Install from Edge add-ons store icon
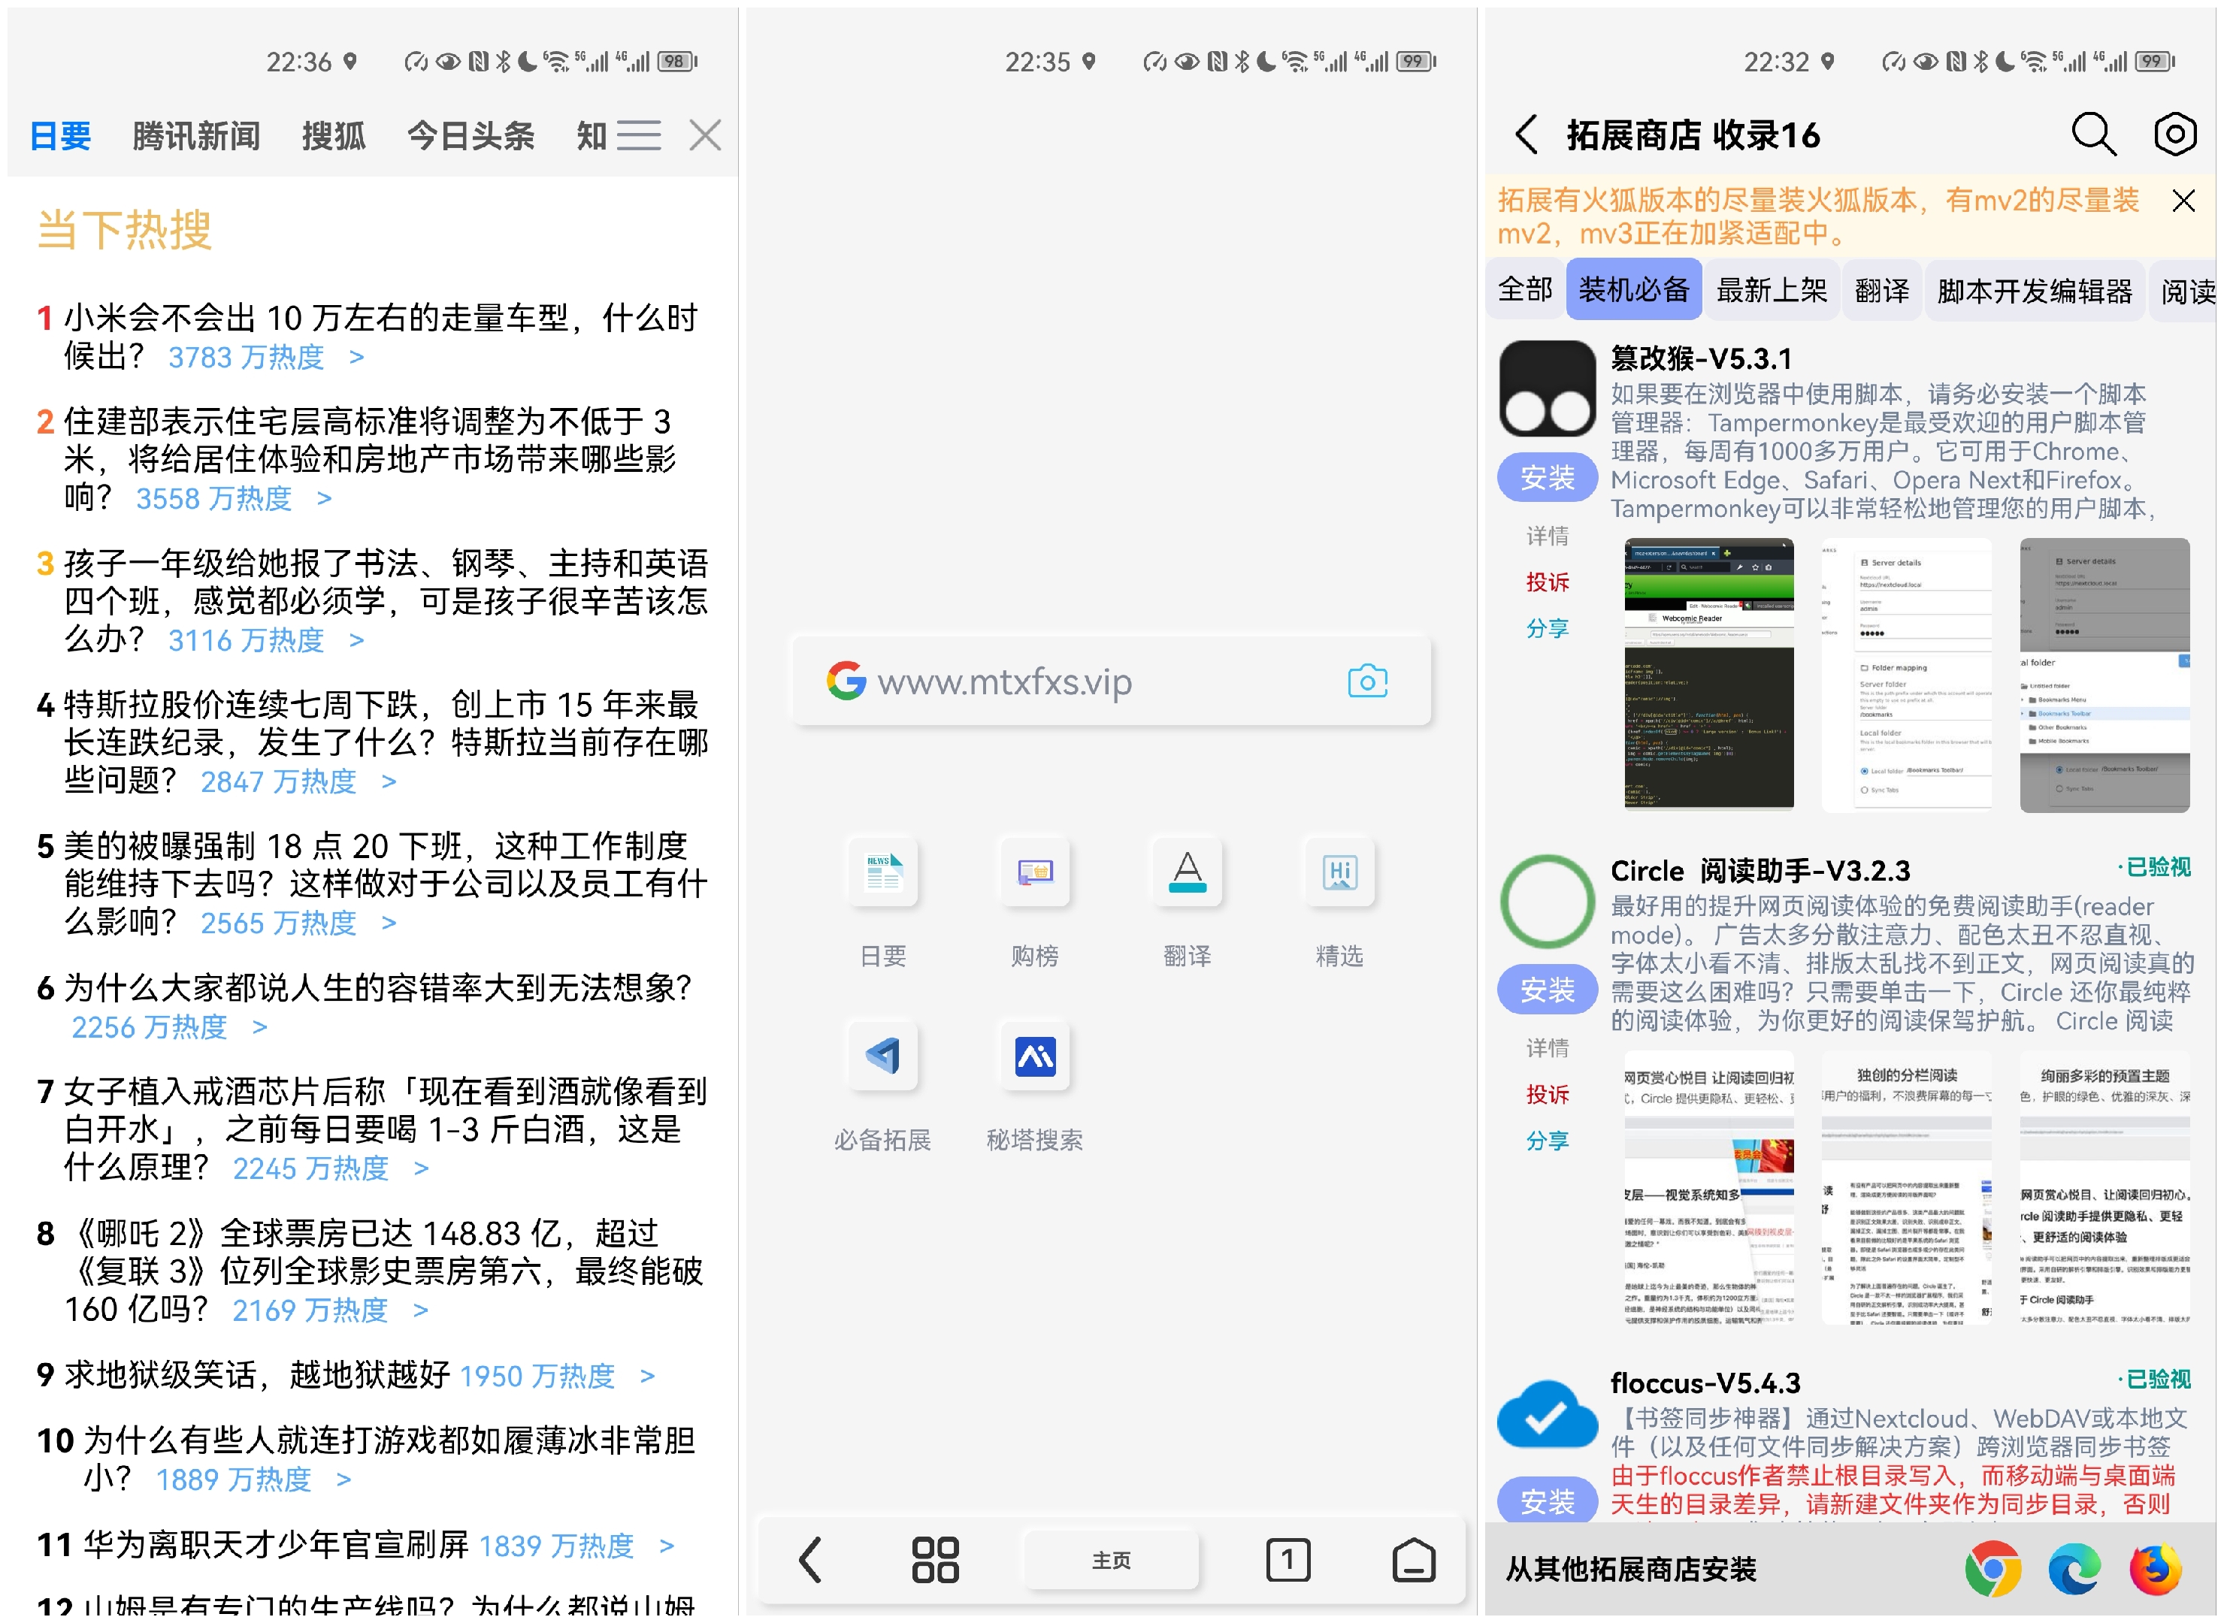The width and height of the screenshot is (2224, 1623). tap(2074, 1569)
